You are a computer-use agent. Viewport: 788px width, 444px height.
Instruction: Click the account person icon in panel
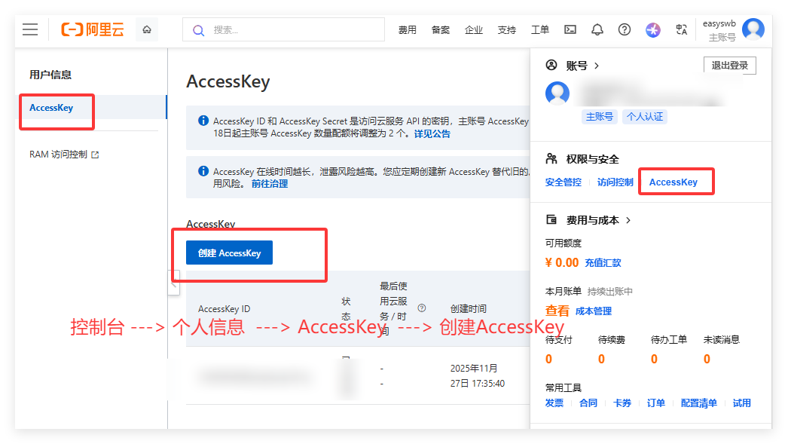pyautogui.click(x=551, y=65)
